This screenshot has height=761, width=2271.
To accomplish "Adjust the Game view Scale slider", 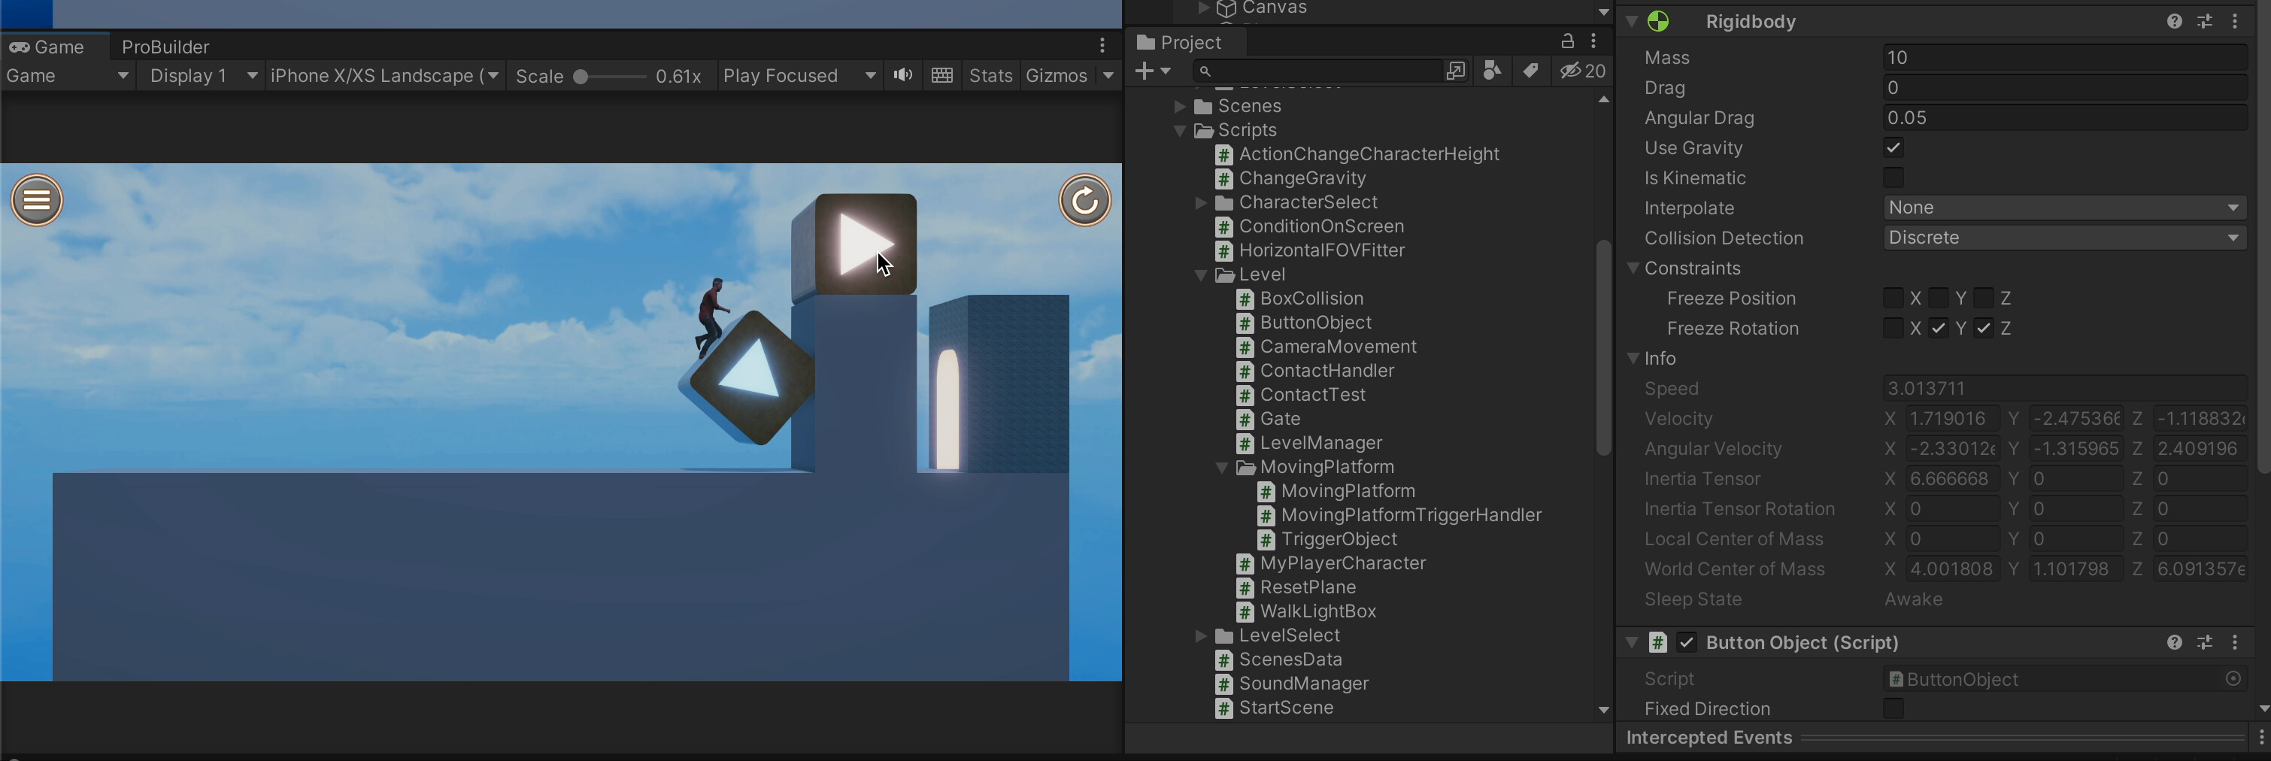I will coord(582,76).
